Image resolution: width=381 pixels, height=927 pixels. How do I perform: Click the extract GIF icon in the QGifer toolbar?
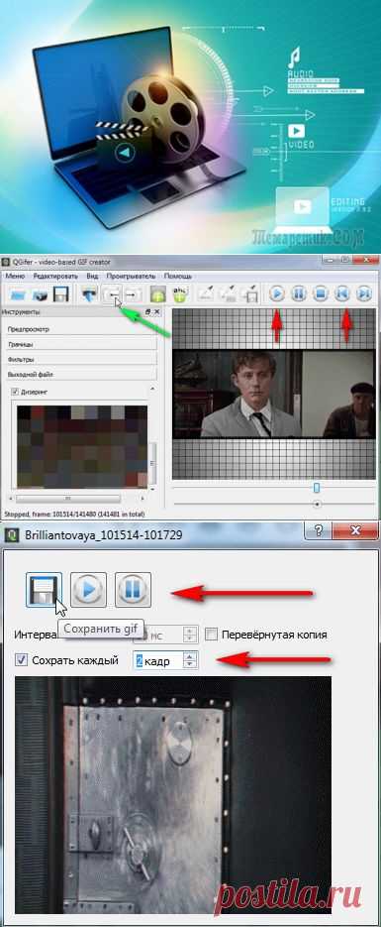[x=89, y=293]
